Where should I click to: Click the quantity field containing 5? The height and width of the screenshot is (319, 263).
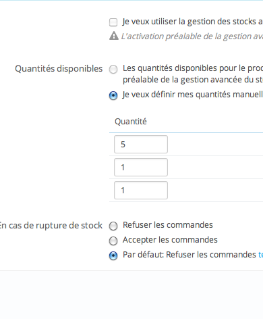[141, 144]
